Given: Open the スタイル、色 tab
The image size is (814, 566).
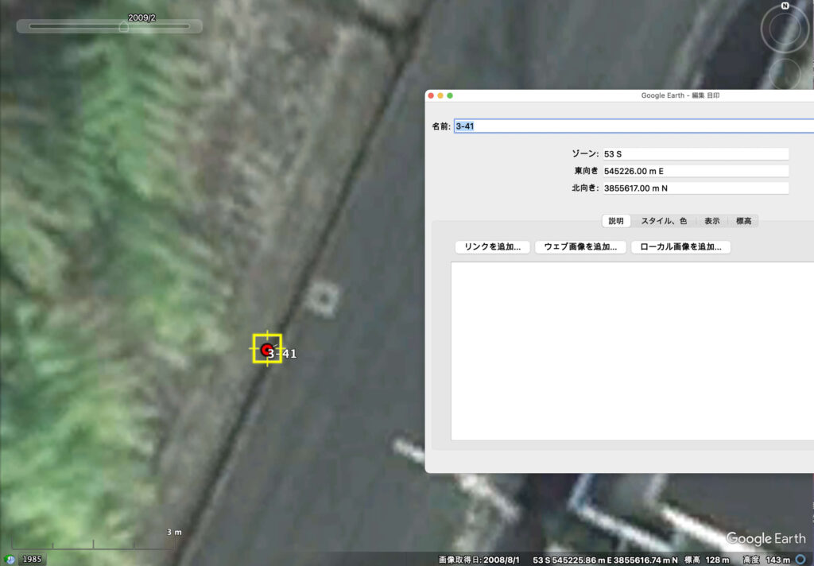Looking at the screenshot, I should [x=664, y=221].
